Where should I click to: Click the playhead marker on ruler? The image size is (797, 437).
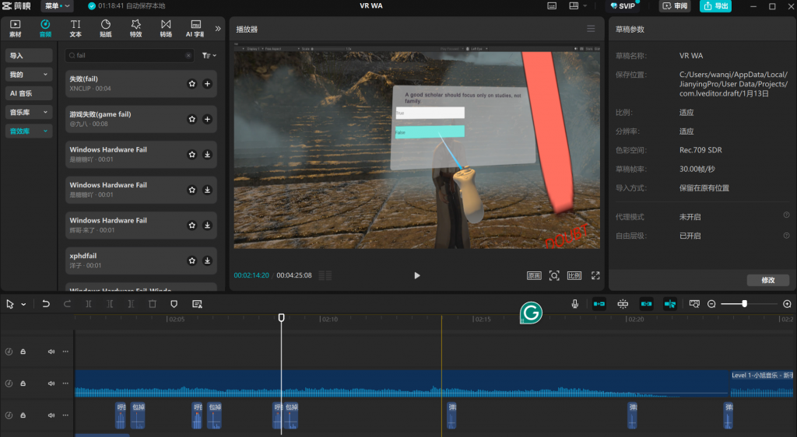281,318
